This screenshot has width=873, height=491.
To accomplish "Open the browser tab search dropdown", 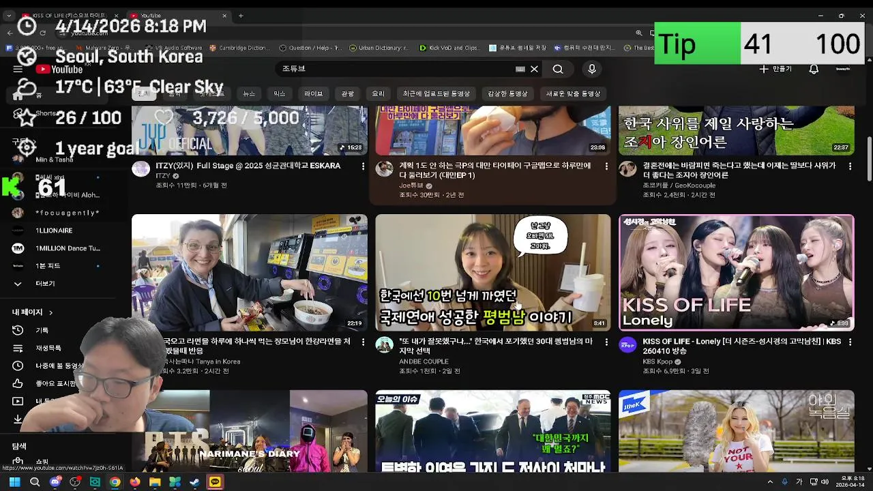I will [9, 16].
